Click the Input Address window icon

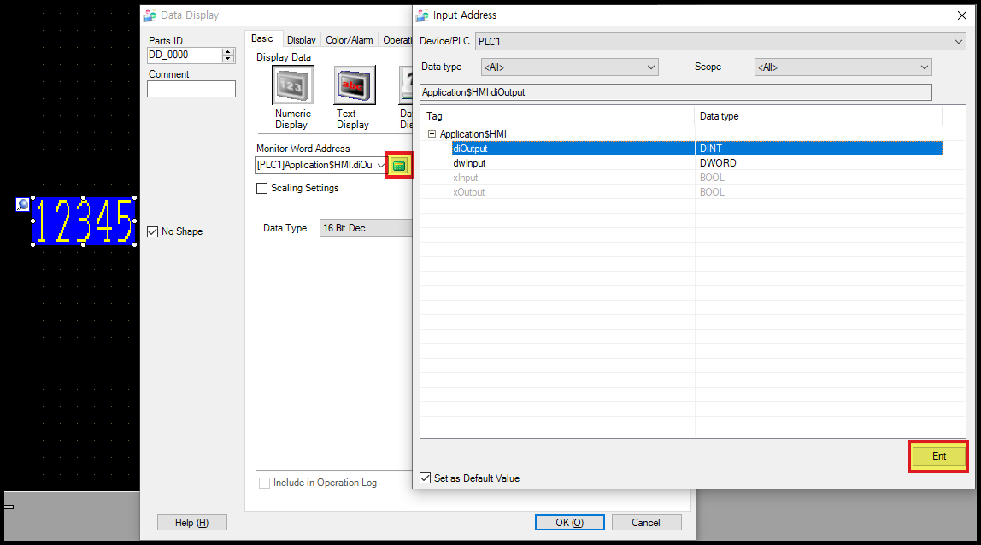tap(423, 15)
